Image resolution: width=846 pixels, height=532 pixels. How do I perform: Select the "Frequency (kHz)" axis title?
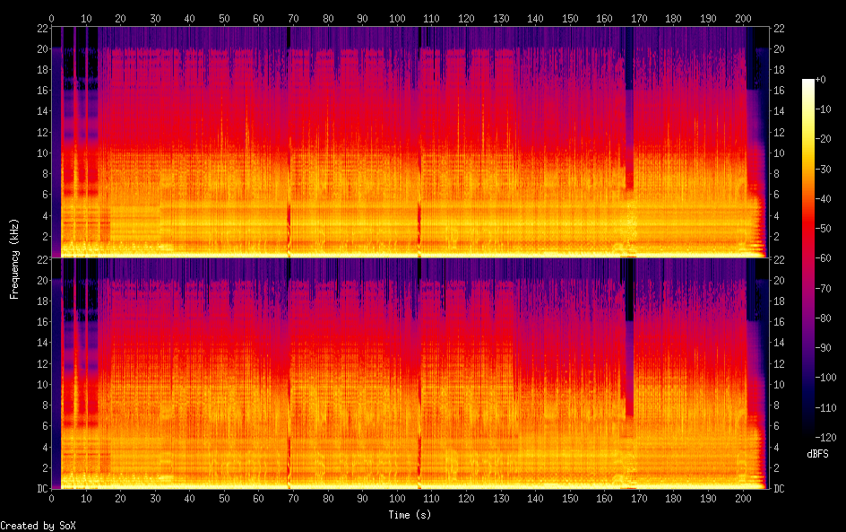coord(14,258)
